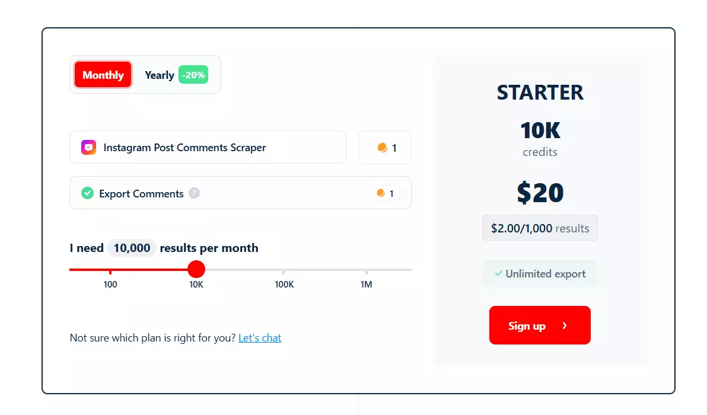Click the arrow chevron on Sign up button
This screenshot has width=707, height=415.
click(x=565, y=325)
